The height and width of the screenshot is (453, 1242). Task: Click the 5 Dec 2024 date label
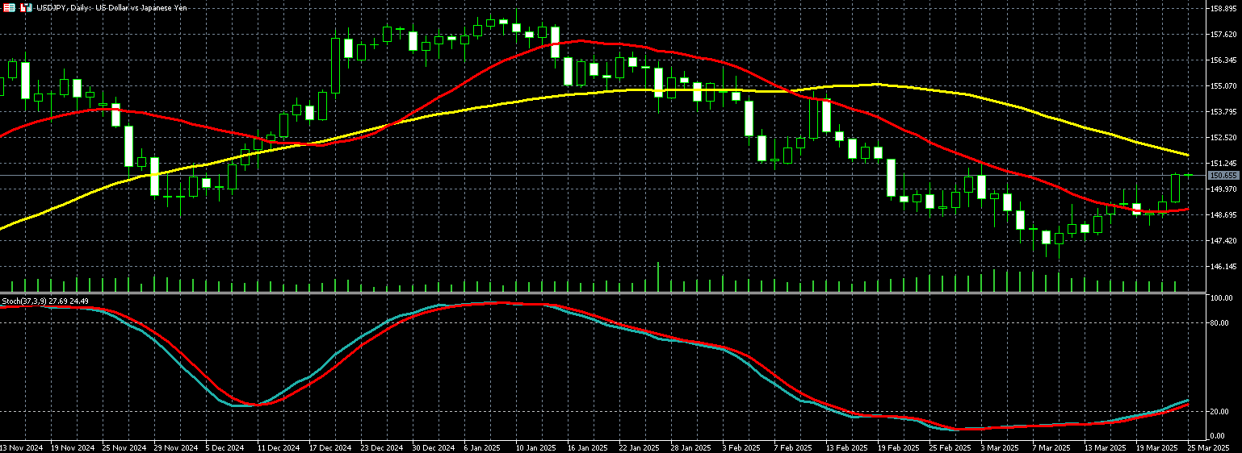(x=224, y=447)
